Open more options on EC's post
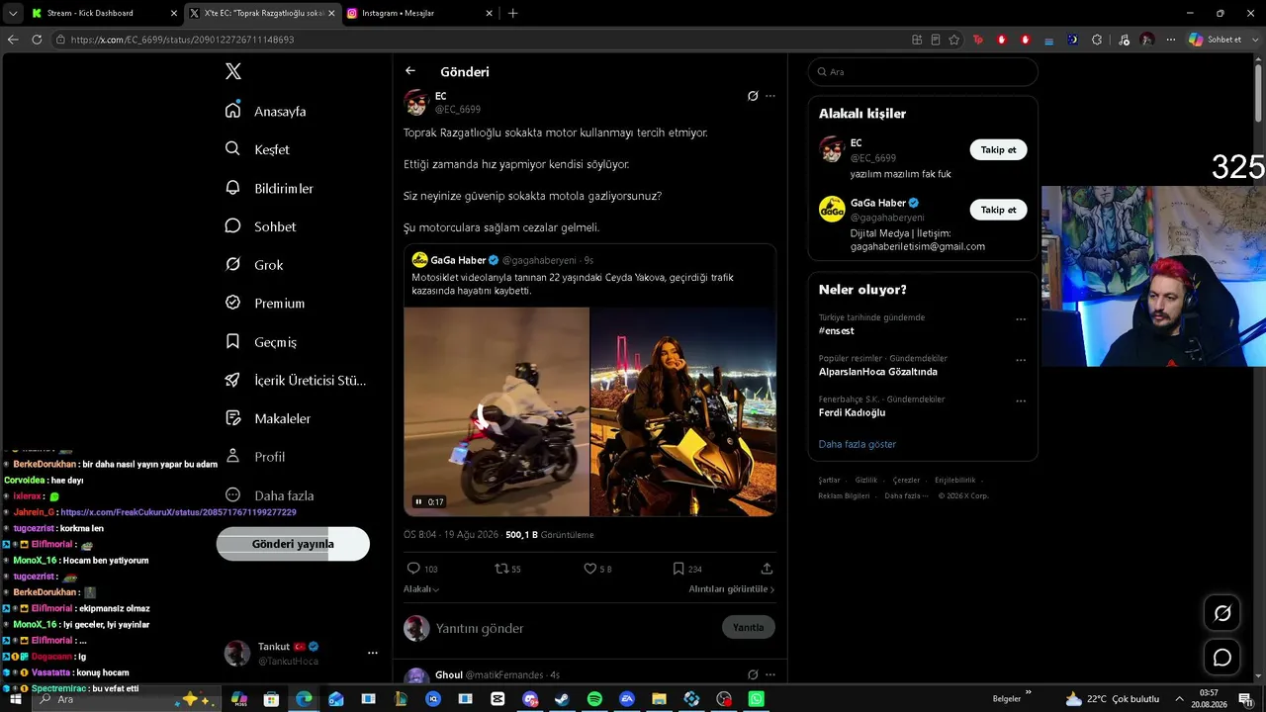This screenshot has height=712, width=1266. tap(770, 96)
